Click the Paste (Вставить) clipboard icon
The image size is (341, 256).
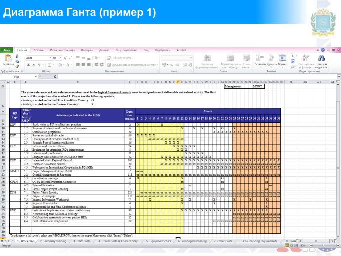click(8, 58)
